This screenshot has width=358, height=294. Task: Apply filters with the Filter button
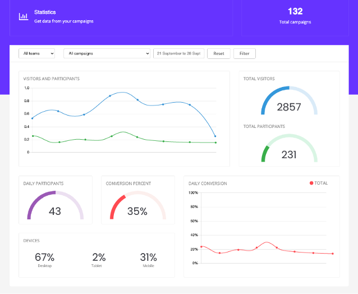click(244, 53)
